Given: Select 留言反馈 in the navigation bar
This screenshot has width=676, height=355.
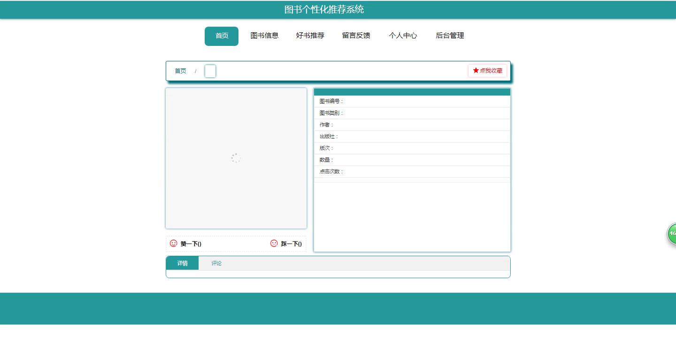Looking at the screenshot, I should [356, 36].
